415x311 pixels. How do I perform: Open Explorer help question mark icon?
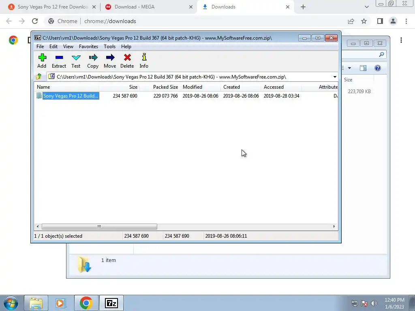pos(378,68)
